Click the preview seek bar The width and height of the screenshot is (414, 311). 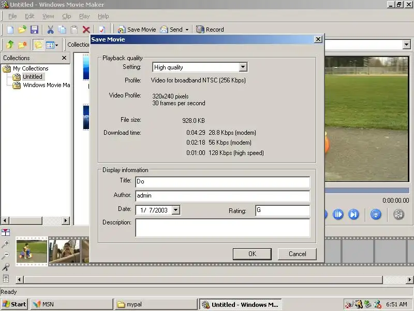coord(367,190)
